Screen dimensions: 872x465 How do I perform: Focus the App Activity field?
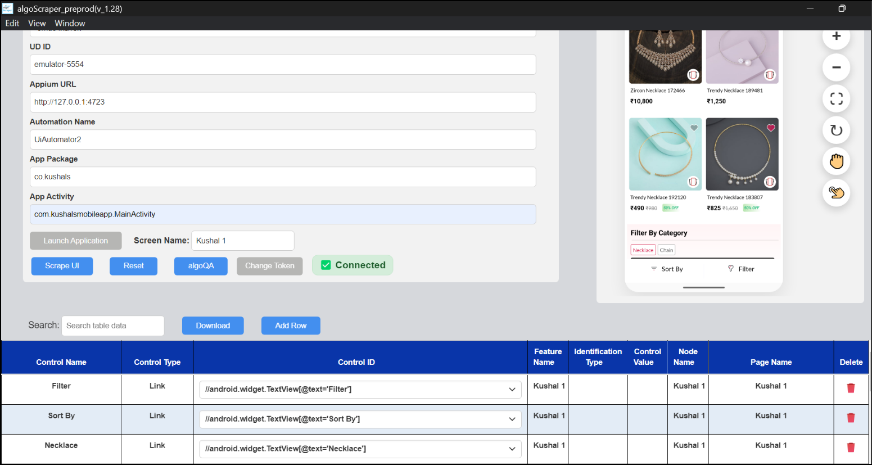283,214
